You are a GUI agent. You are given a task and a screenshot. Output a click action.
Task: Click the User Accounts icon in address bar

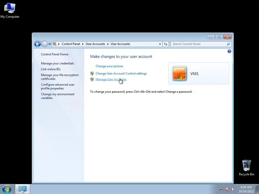(54, 44)
